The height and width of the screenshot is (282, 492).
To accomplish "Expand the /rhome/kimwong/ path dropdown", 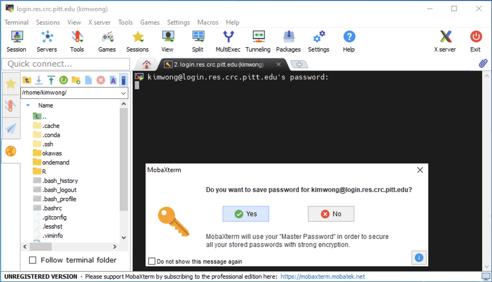I will coord(124,93).
